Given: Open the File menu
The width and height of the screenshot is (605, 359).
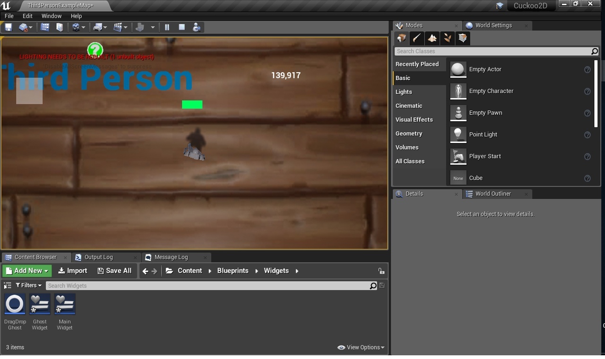Looking at the screenshot, I should (x=9, y=16).
